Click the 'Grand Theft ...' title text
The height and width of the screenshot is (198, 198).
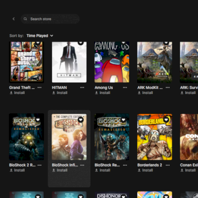click(22, 88)
